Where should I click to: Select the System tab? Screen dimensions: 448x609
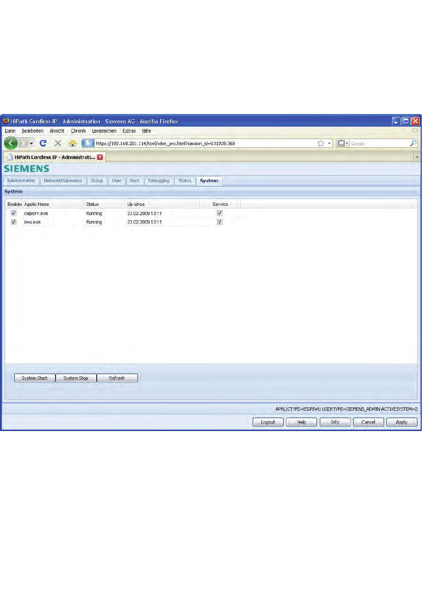(x=209, y=181)
